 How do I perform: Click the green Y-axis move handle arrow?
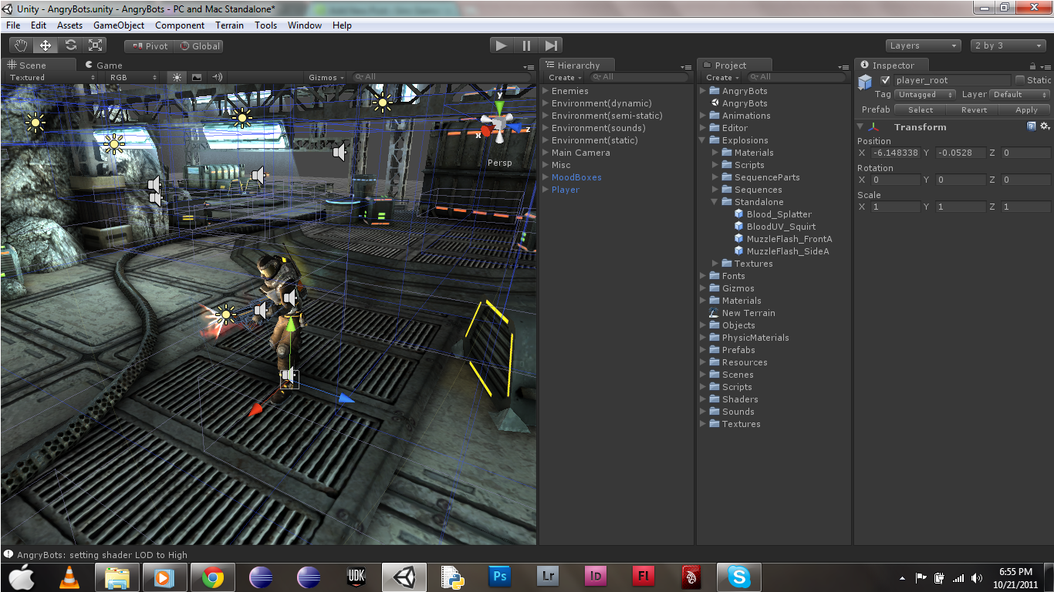(x=290, y=324)
